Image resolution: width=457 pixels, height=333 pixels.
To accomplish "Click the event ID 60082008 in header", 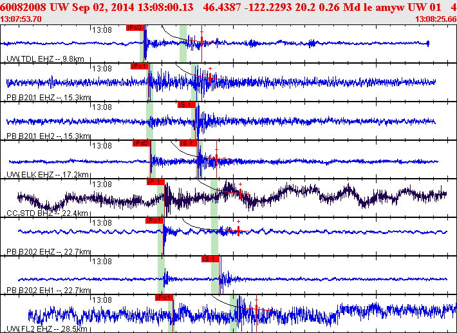I will pyautogui.click(x=24, y=6).
